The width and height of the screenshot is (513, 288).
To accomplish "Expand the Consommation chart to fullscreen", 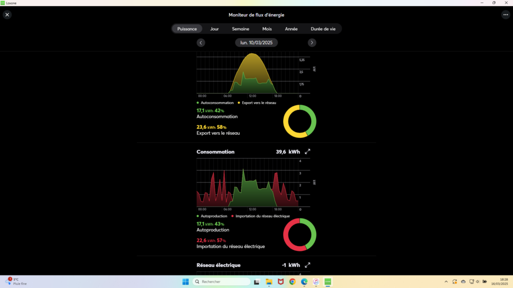I will point(308,151).
